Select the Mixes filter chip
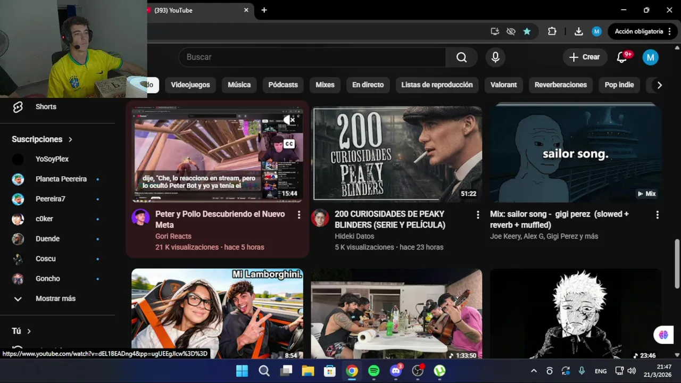This screenshot has width=681, height=383. tap(325, 85)
